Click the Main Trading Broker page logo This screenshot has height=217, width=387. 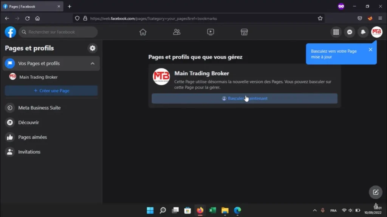(x=161, y=77)
